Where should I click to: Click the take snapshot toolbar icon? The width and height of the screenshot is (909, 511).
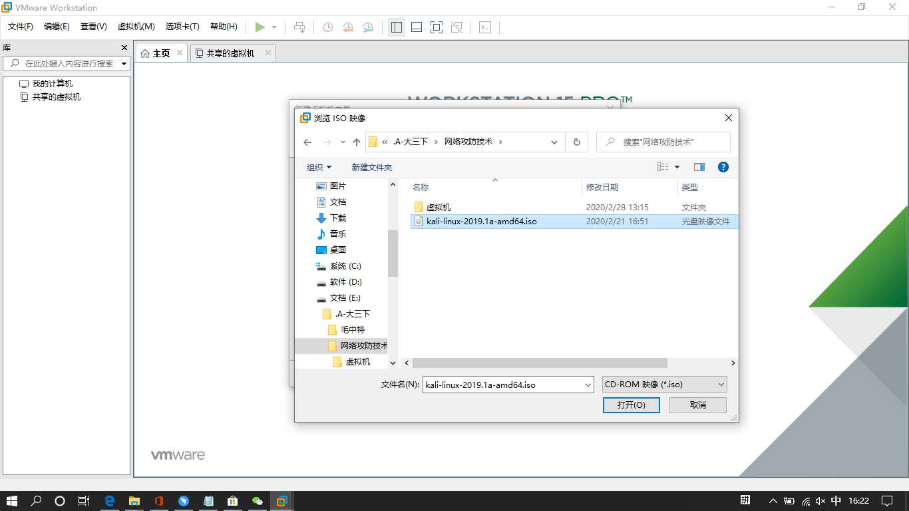coord(328,27)
